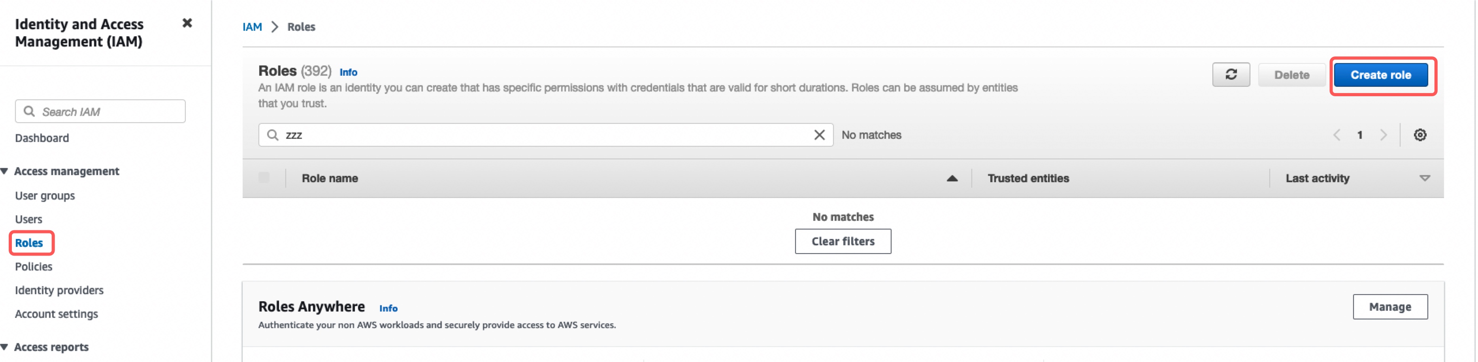This screenshot has height=362, width=1478.
Task: Sort ascending by Role name arrow
Action: click(x=952, y=178)
